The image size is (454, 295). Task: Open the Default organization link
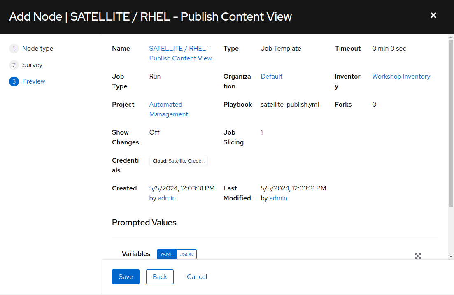[x=272, y=77]
